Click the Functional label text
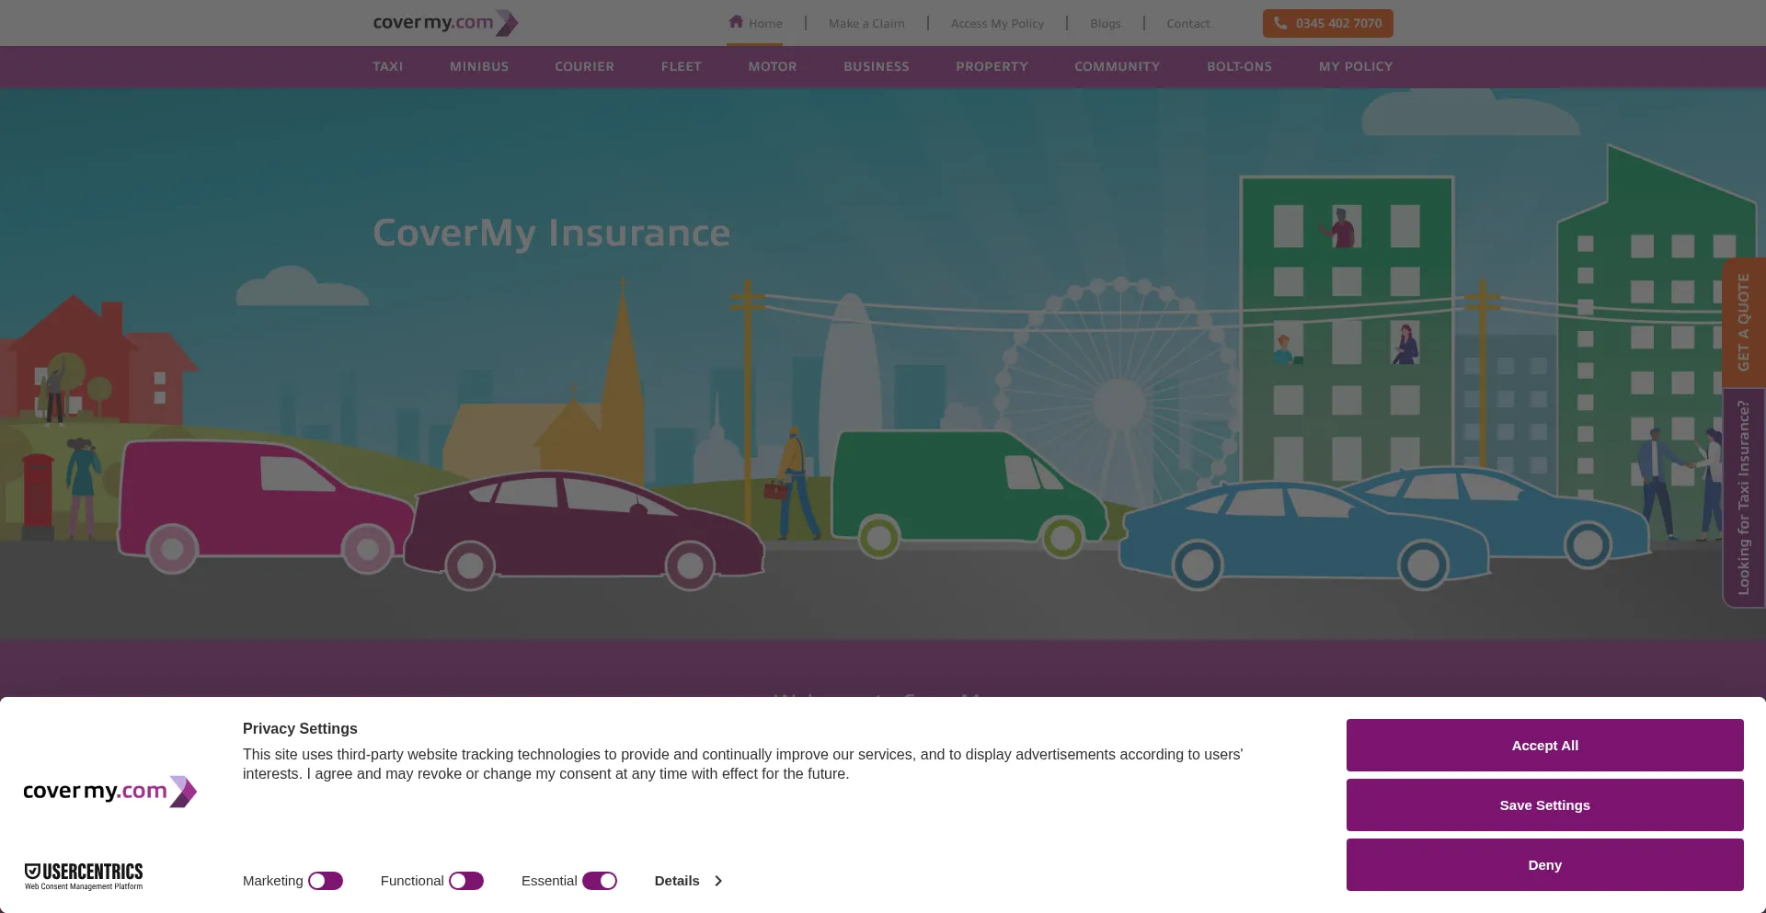1766x913 pixels. point(412,881)
